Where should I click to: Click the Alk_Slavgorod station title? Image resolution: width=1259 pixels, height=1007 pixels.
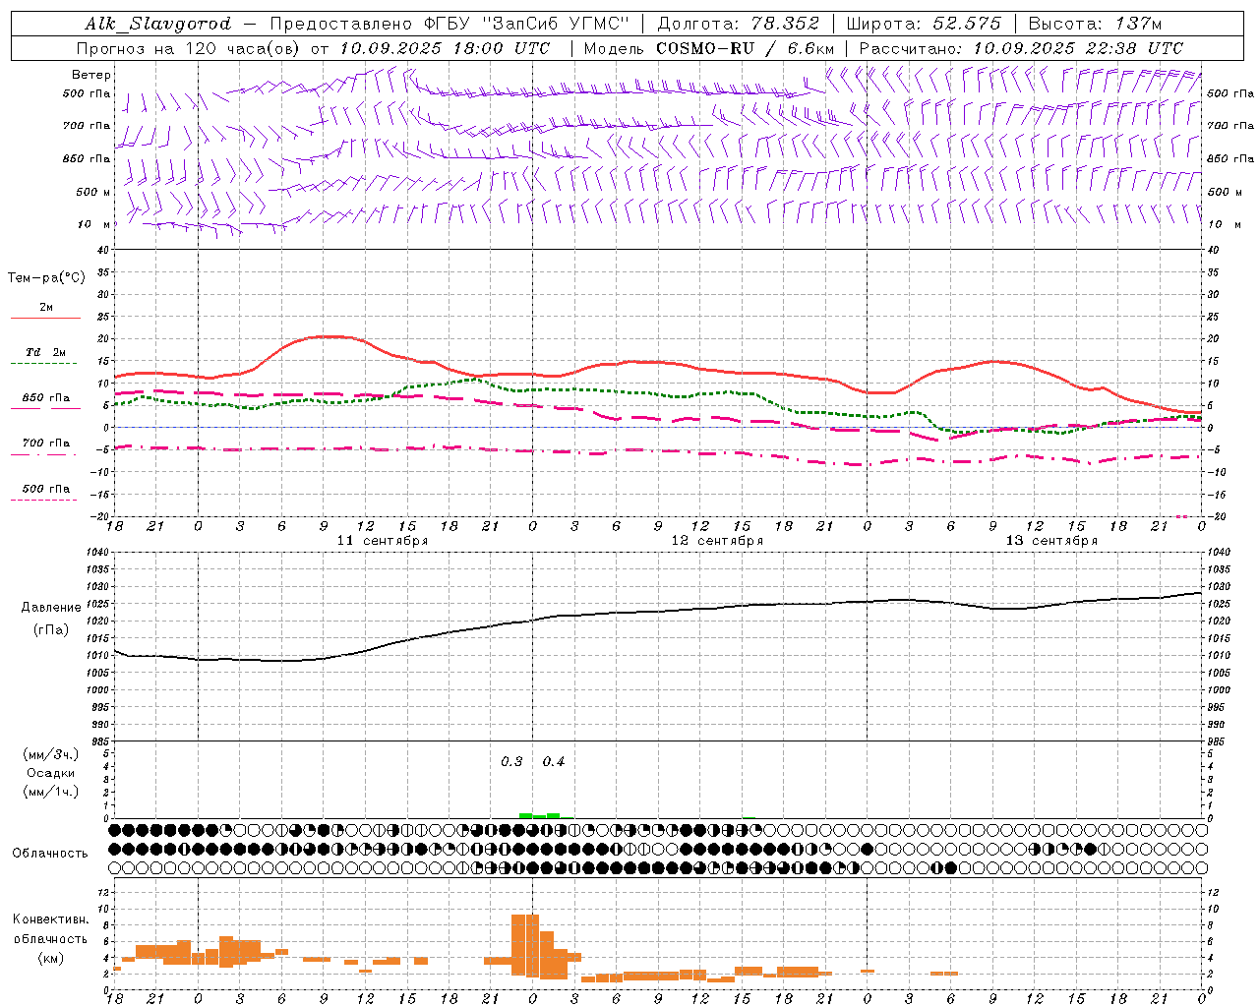coord(157,24)
